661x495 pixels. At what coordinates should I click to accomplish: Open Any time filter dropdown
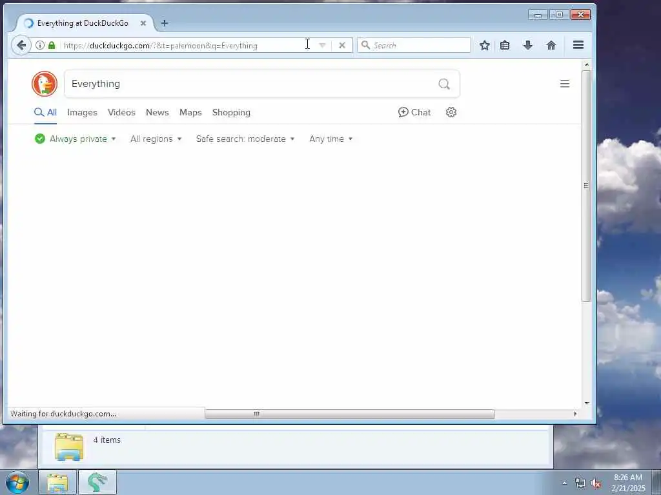coord(331,139)
